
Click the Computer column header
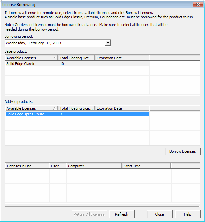pos(94,166)
